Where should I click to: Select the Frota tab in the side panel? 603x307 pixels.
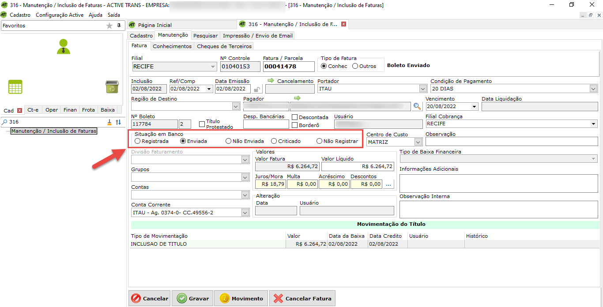click(88, 110)
